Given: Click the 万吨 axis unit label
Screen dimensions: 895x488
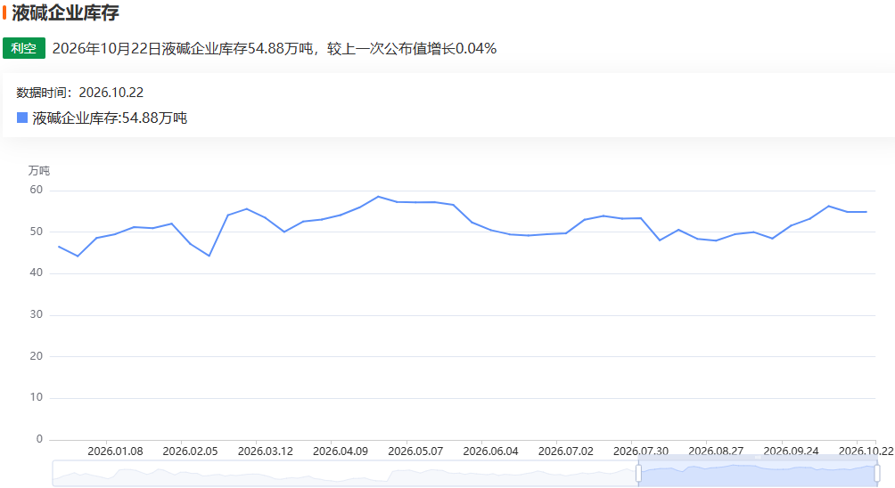Looking at the screenshot, I should coord(39,170).
